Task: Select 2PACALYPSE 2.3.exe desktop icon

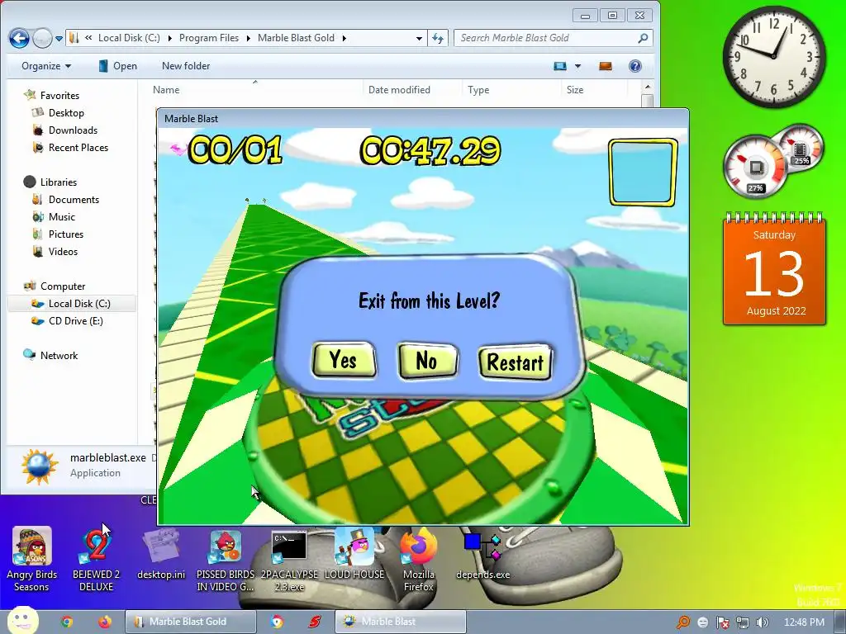Action: click(289, 559)
